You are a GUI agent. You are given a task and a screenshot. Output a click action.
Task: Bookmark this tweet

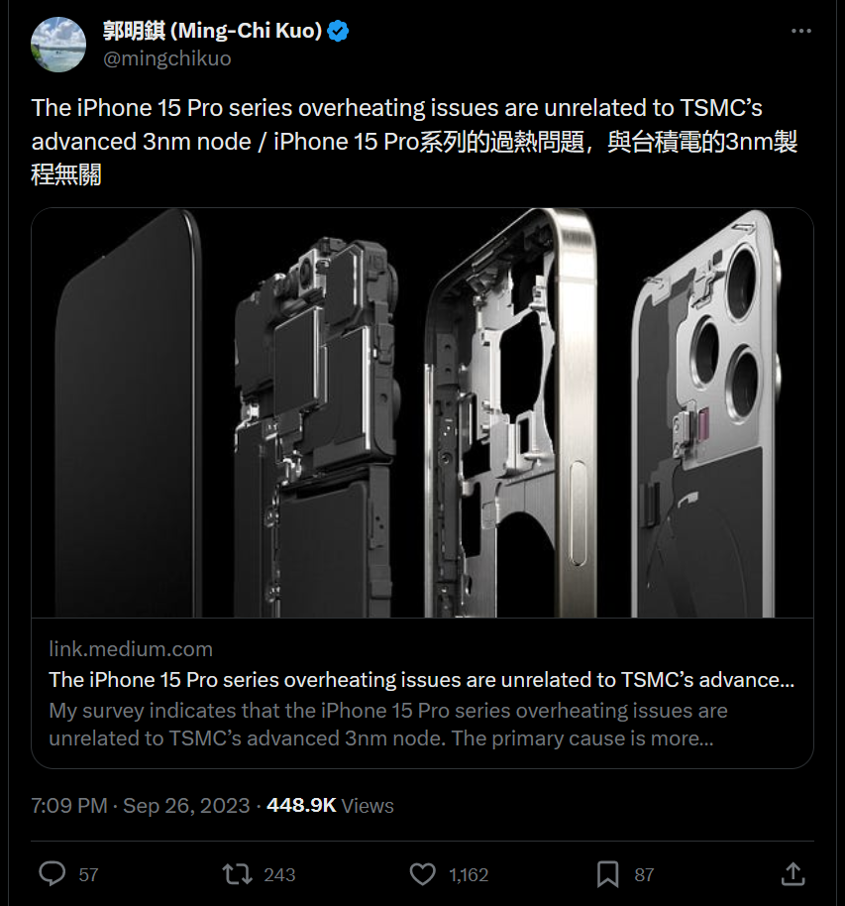coord(607,873)
